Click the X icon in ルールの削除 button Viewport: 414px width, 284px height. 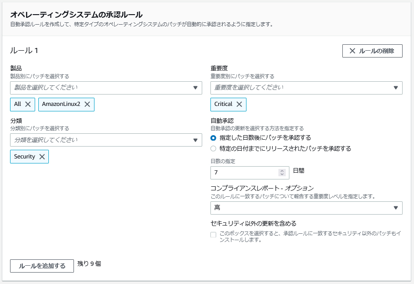point(352,51)
